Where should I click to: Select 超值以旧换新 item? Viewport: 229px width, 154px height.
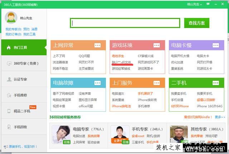tap(206, 100)
